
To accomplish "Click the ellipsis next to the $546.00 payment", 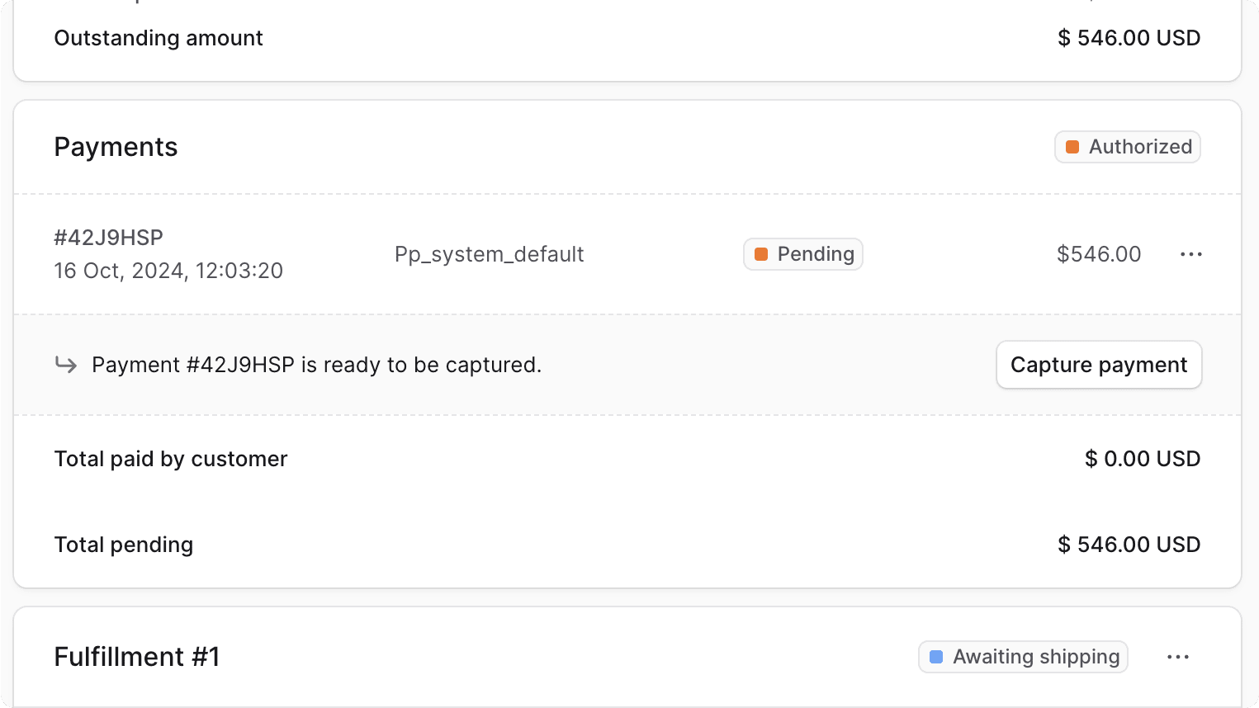I will pos(1191,254).
